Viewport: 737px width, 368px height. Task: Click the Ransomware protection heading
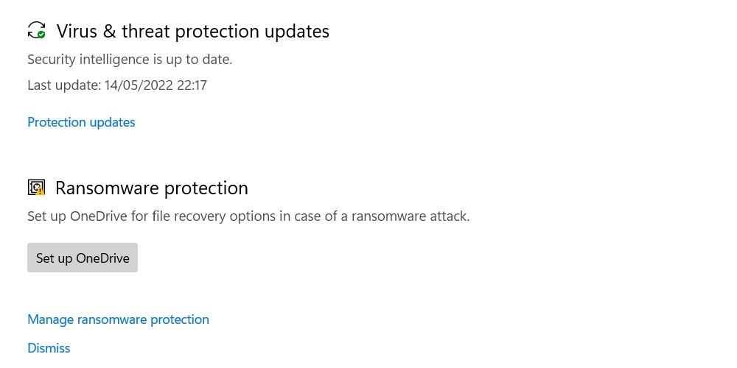[151, 188]
